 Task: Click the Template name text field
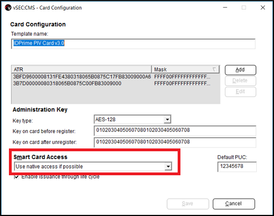point(133,44)
